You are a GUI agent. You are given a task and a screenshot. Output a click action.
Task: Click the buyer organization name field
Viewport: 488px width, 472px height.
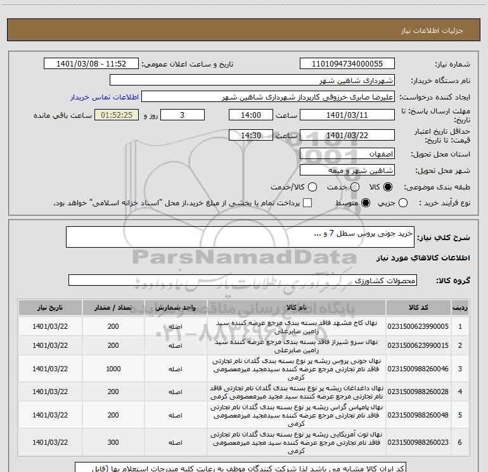pyautogui.click(x=252, y=80)
